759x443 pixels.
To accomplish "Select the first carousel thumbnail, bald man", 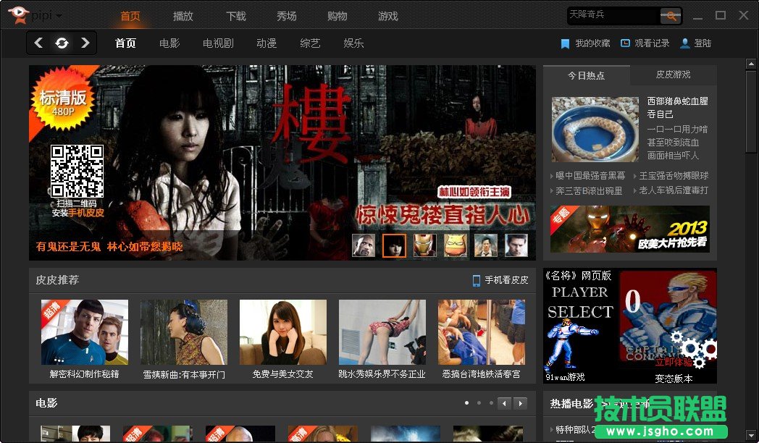I will [x=364, y=245].
